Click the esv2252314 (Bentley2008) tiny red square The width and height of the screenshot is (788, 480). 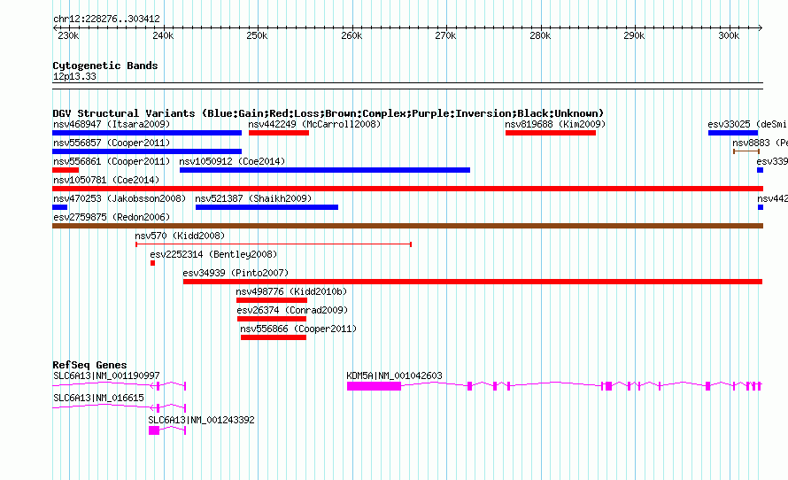pyautogui.click(x=153, y=263)
